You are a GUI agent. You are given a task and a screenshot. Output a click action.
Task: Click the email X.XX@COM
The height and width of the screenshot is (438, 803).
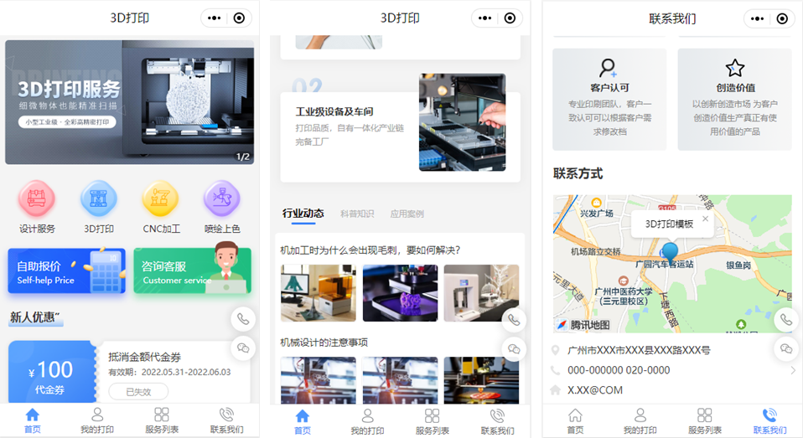(x=595, y=390)
